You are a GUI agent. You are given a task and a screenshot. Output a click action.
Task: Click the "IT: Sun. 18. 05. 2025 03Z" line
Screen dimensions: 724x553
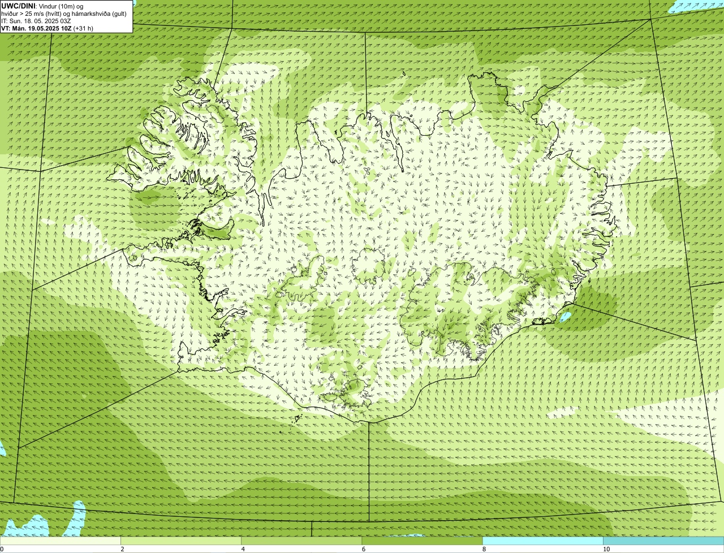pos(36,21)
